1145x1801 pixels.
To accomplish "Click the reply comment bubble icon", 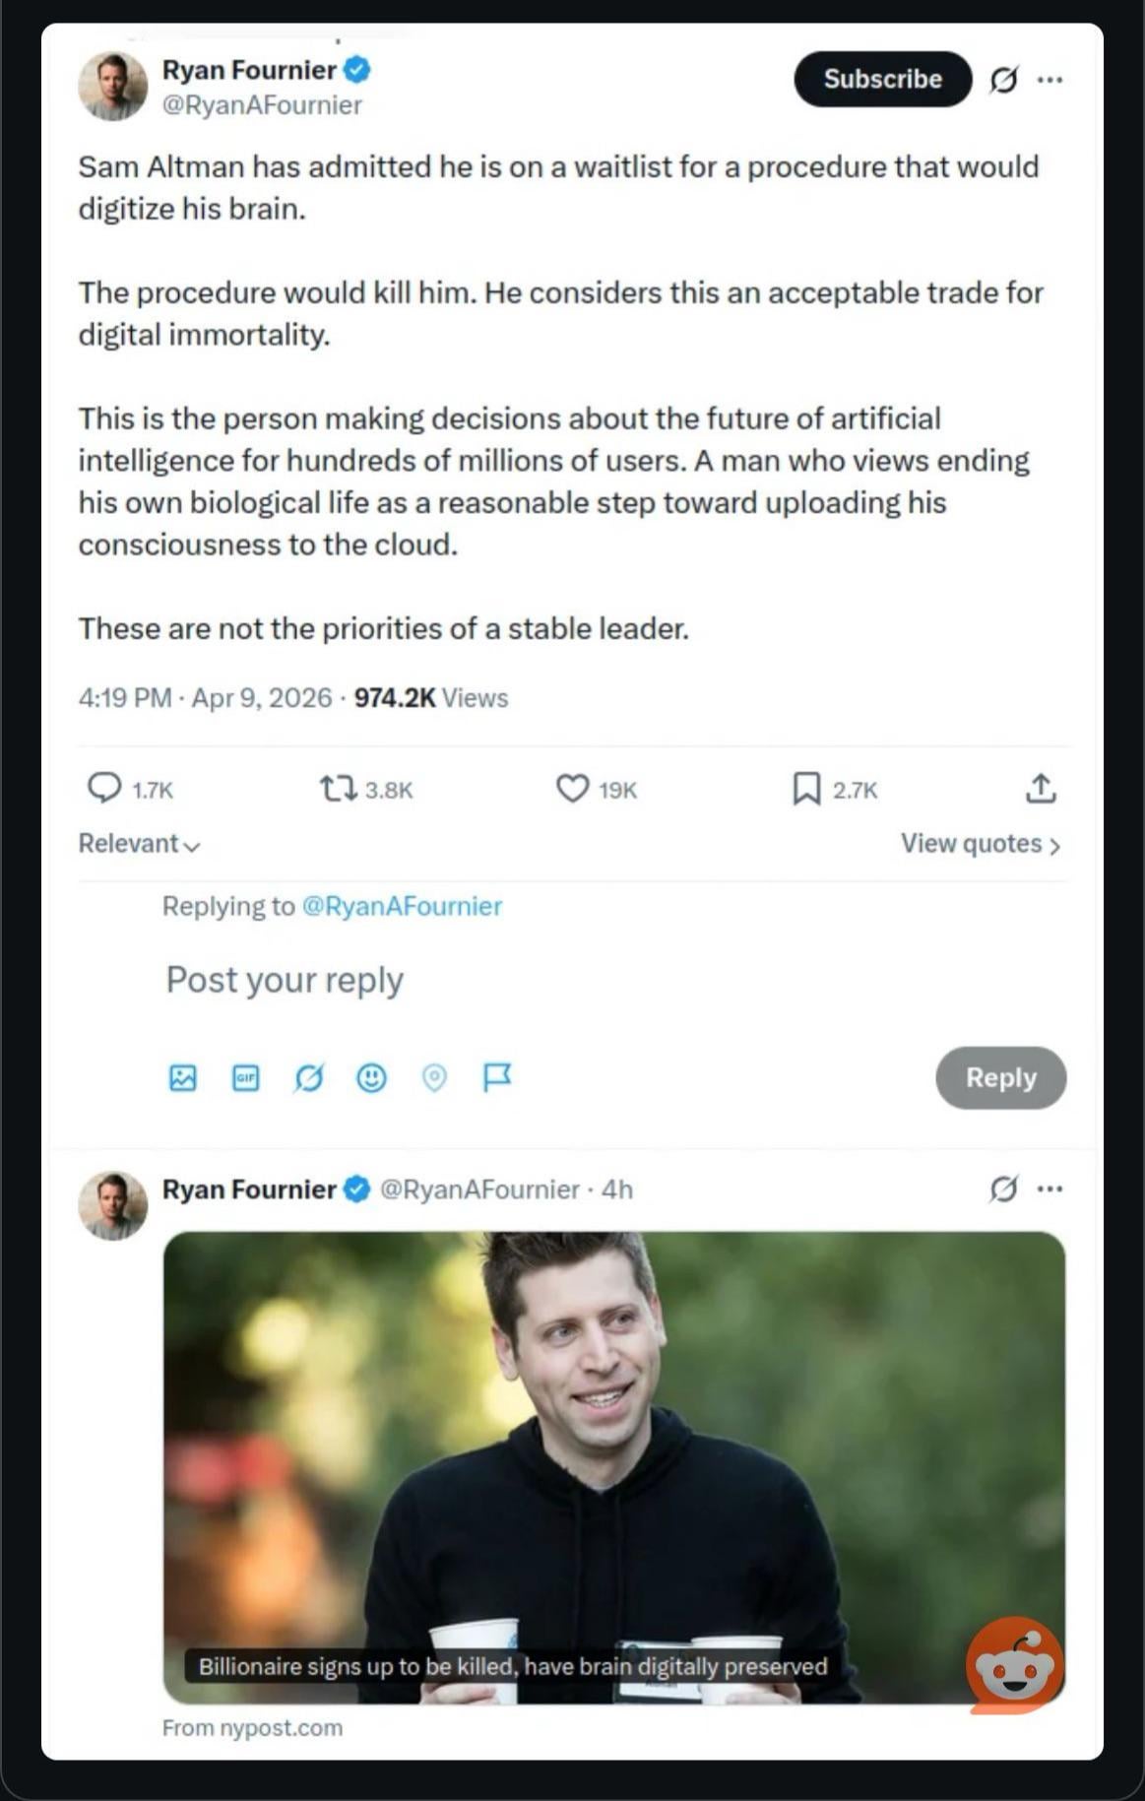I will pos(104,788).
